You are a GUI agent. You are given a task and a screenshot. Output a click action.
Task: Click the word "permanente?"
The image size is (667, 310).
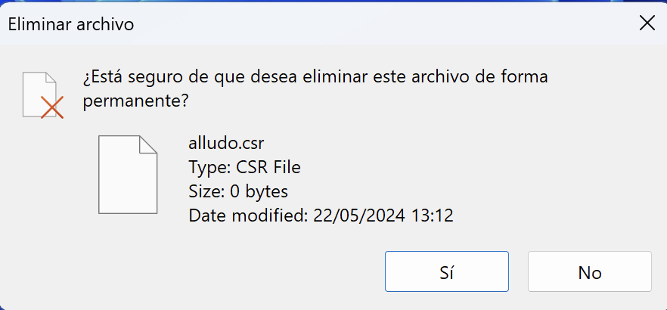coord(135,101)
